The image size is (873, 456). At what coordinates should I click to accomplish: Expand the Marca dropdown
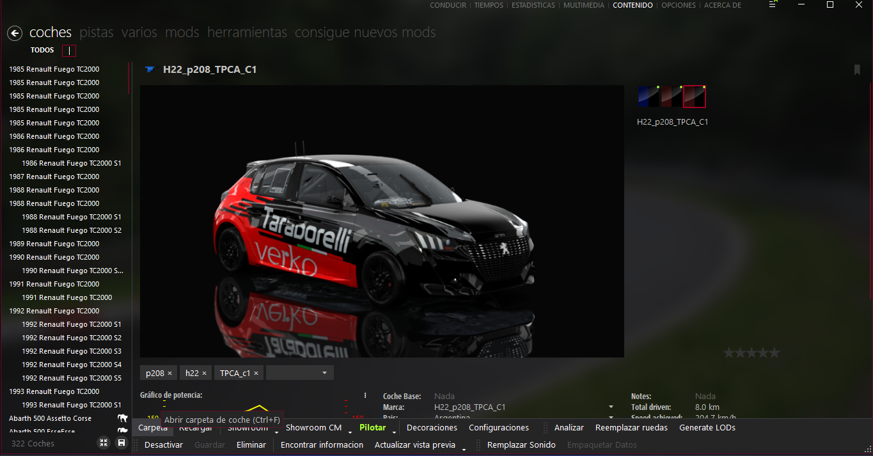[x=611, y=407]
